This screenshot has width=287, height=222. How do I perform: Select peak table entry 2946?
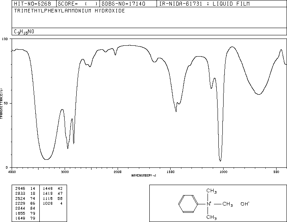pos(25,189)
